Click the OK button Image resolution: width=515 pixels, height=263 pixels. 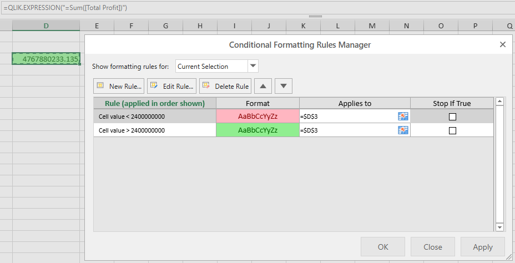coord(383,247)
